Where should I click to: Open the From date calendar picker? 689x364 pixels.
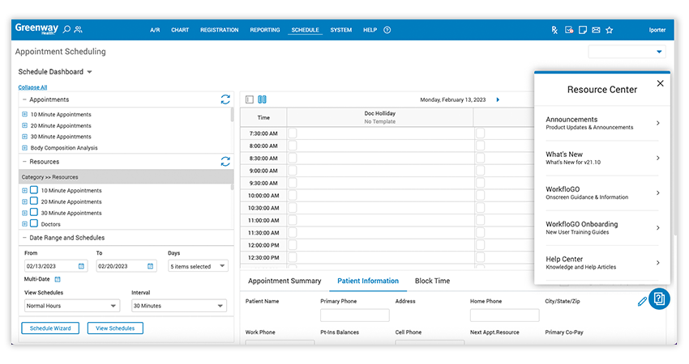click(82, 266)
